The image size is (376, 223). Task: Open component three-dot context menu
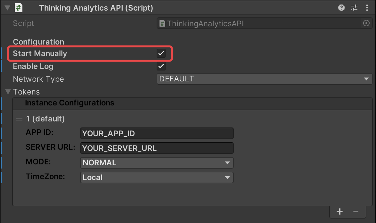click(x=367, y=8)
